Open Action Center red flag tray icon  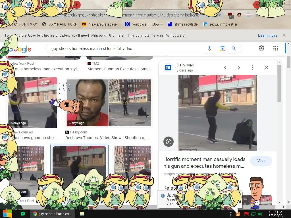(x=246, y=214)
